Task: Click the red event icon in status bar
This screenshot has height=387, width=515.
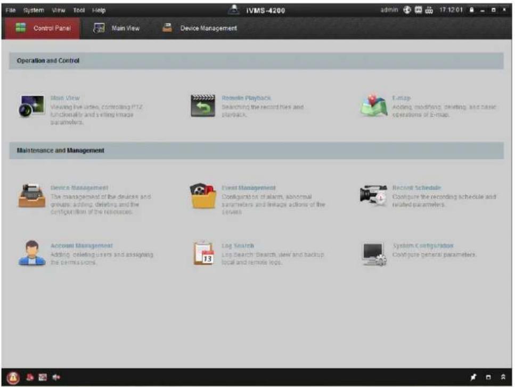Action: [x=30, y=377]
